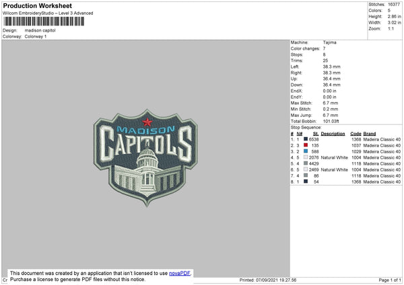Click the Description column header
404x285 pixels.
(333, 134)
